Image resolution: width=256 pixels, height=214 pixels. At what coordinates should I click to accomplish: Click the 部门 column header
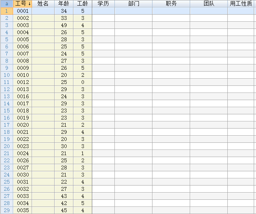[134, 4]
